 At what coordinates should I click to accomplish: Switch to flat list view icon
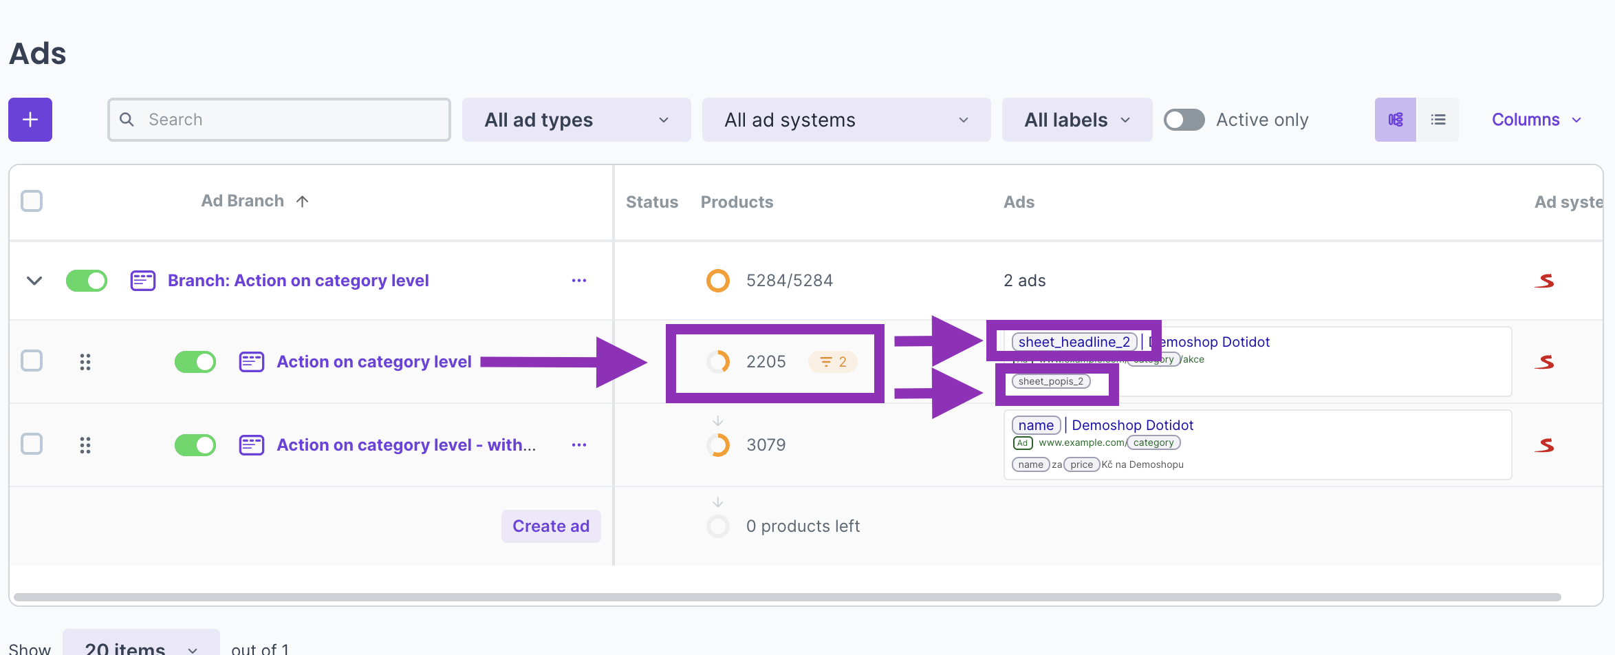pos(1438,120)
